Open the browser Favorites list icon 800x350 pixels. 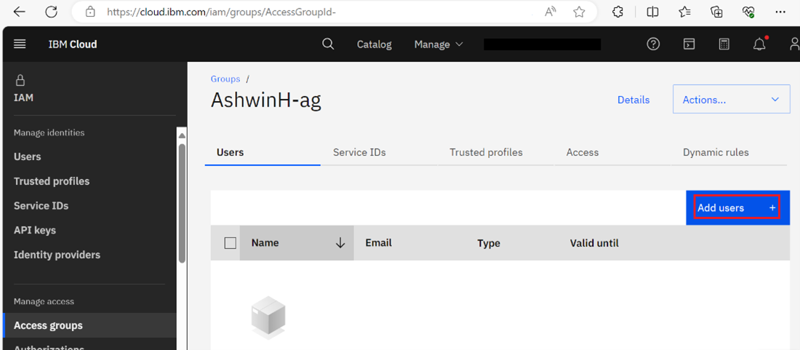coord(684,12)
